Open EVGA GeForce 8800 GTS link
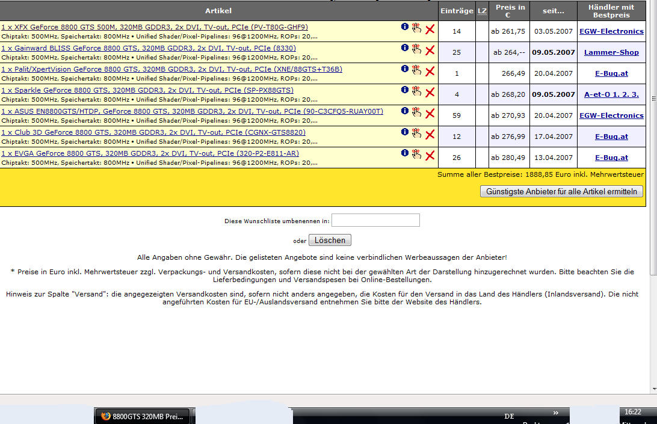This screenshot has height=424, width=657. coord(150,153)
